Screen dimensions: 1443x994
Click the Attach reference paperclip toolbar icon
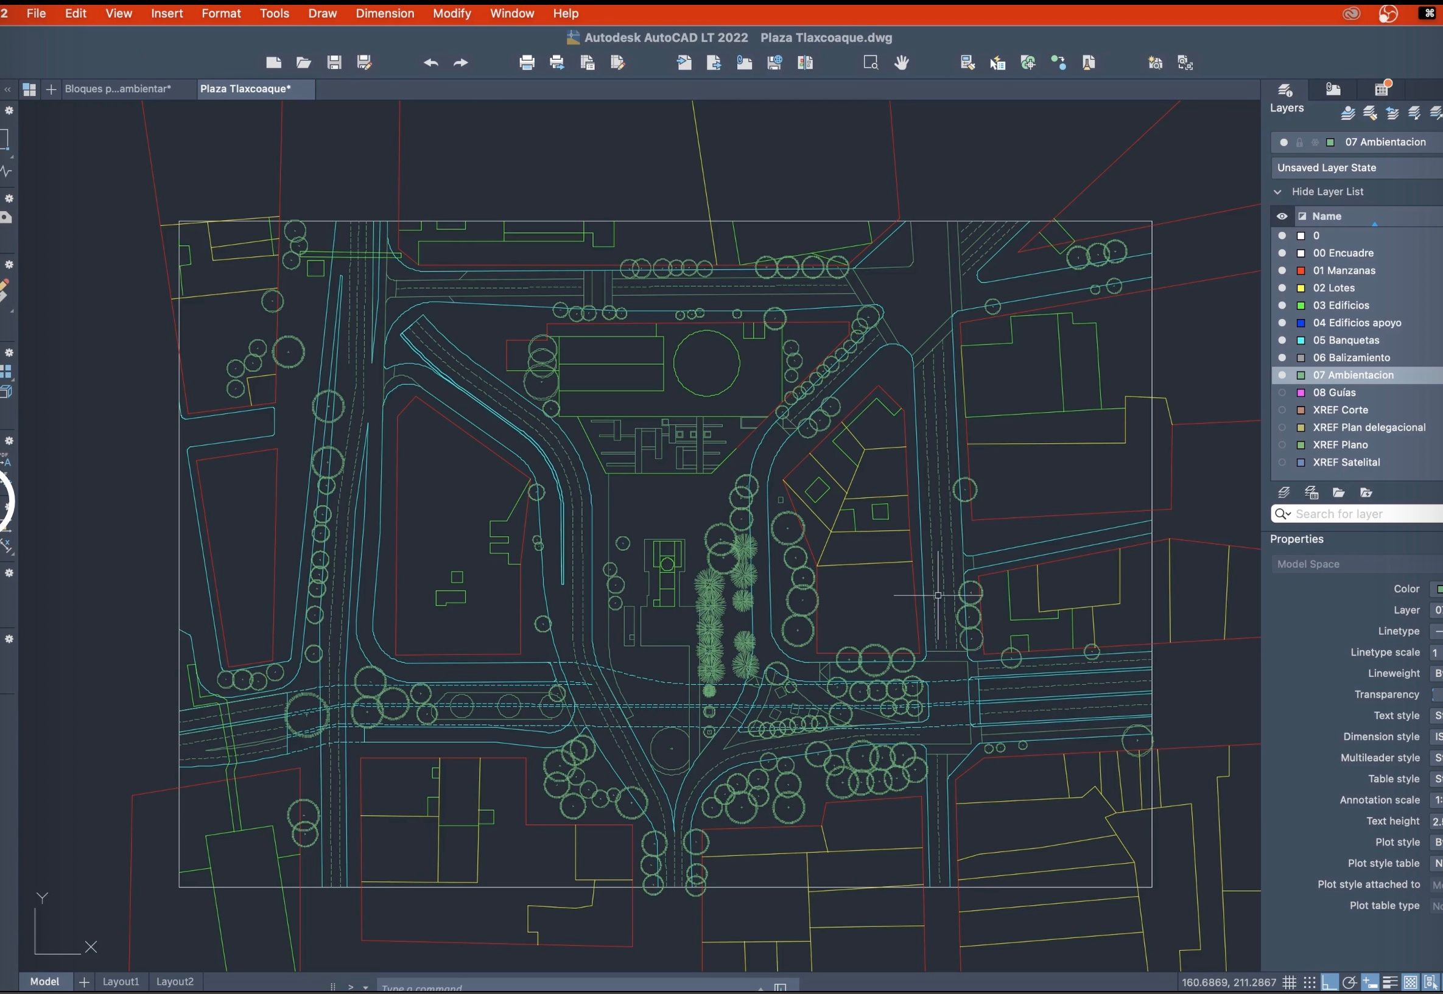(744, 62)
